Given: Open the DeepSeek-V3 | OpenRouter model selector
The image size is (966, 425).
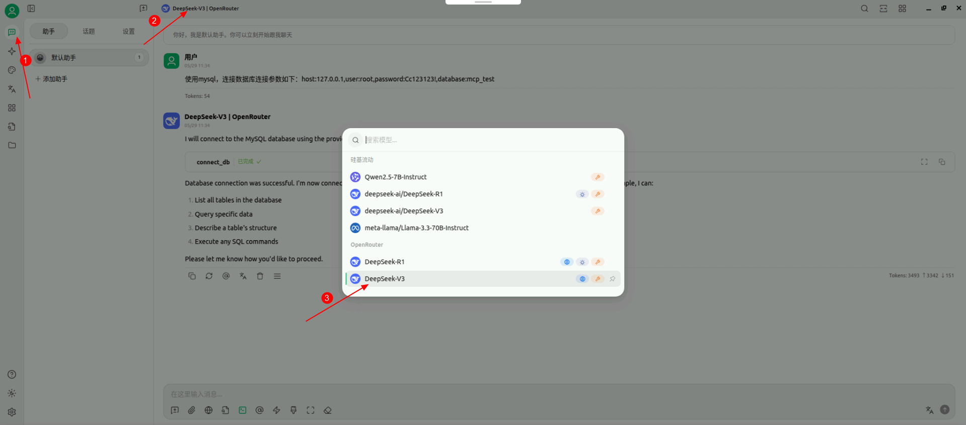Looking at the screenshot, I should (x=200, y=9).
